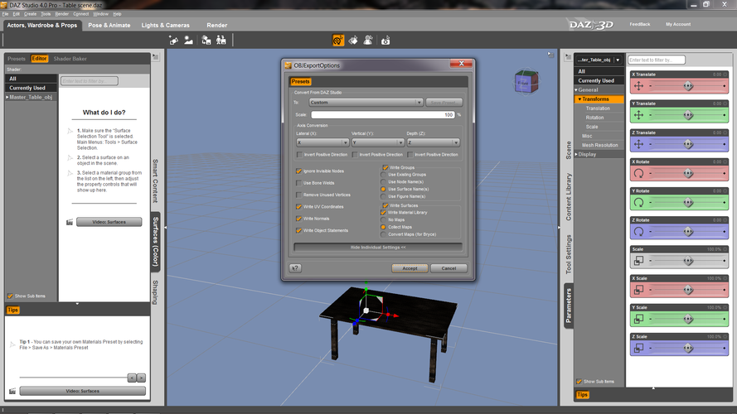Viewport: 737px width, 414px height.
Task: Switch to Pose & Animate tab
Action: (109, 26)
